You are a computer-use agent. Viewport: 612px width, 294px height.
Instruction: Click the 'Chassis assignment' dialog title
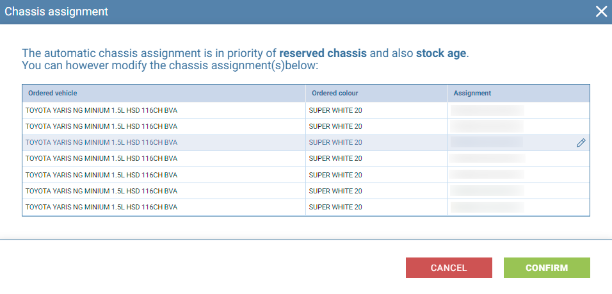[56, 12]
